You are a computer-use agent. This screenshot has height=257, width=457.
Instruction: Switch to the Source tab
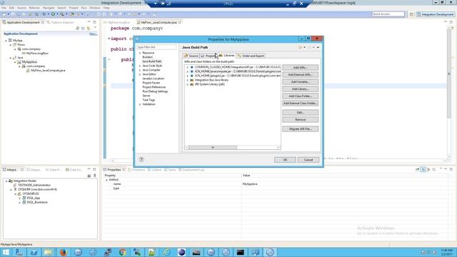(x=191, y=56)
